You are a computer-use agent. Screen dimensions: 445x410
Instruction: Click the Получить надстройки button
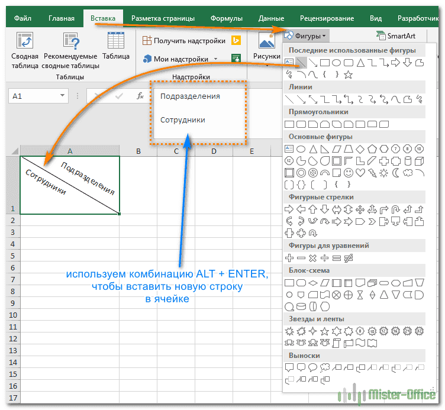click(183, 41)
